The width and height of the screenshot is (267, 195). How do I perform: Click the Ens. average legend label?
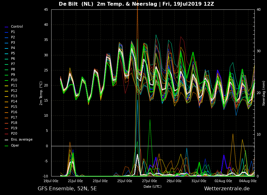pos(22,139)
